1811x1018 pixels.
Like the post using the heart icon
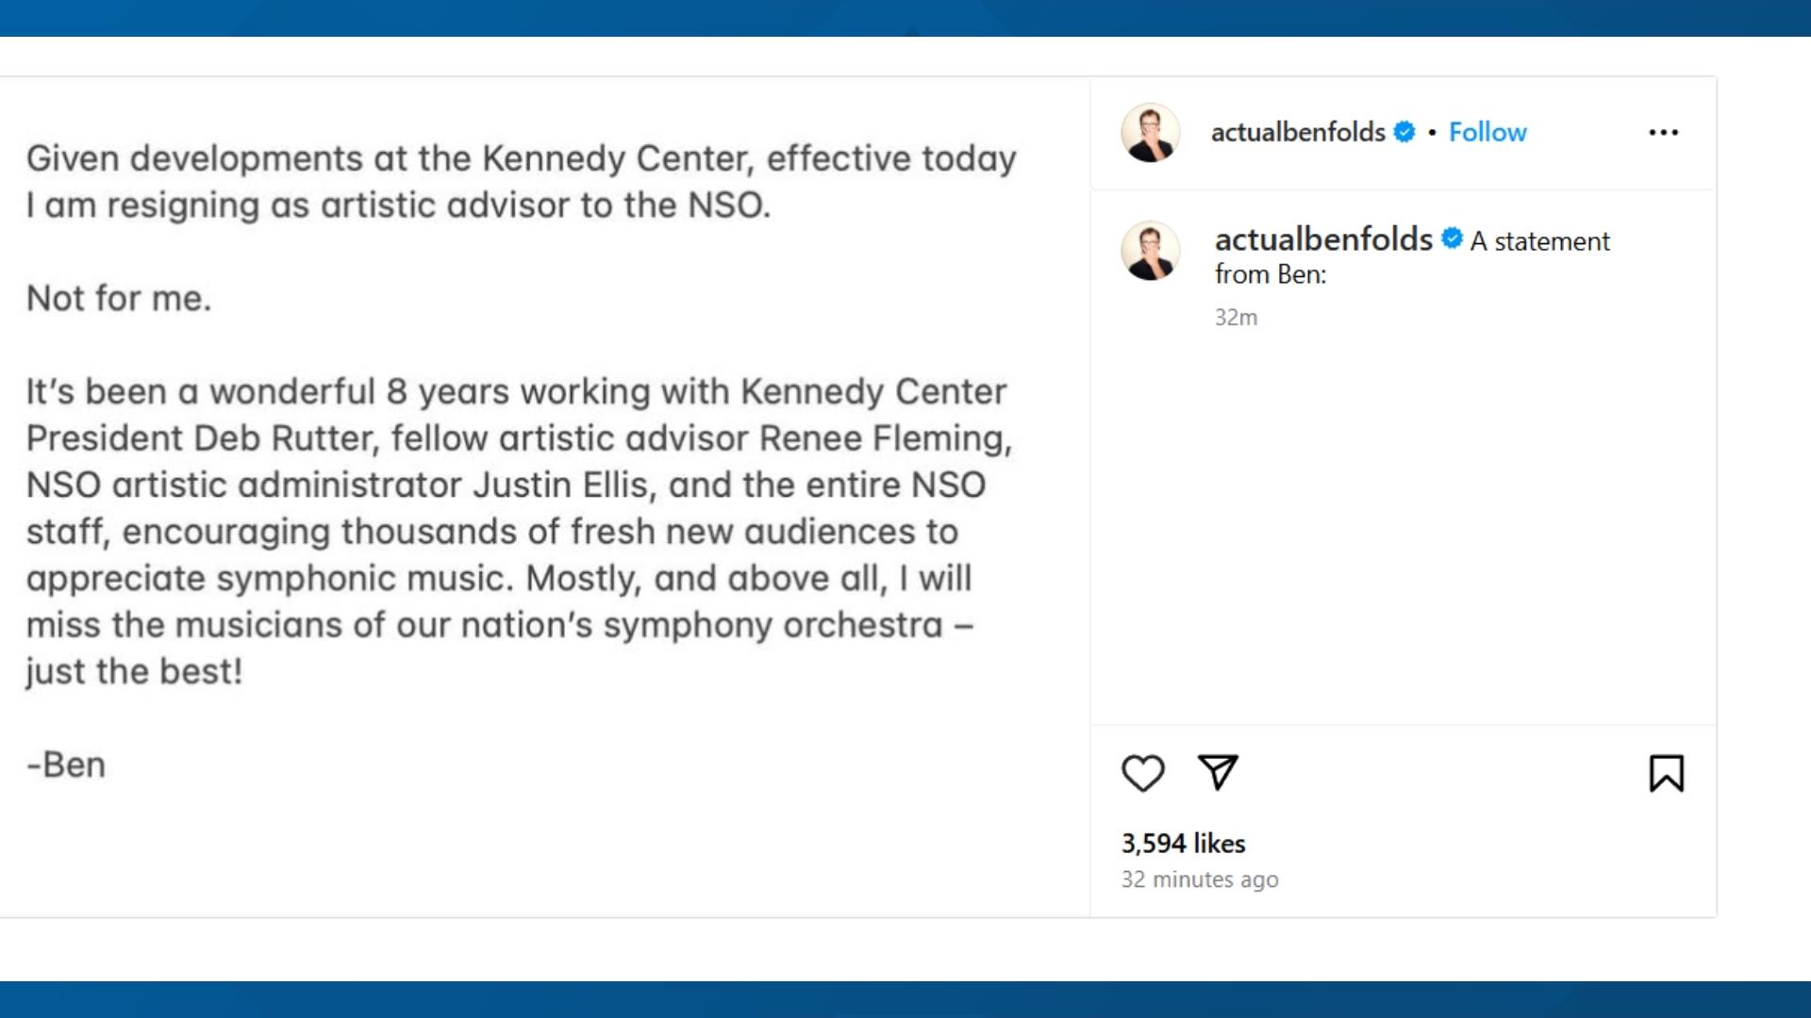click(1143, 772)
